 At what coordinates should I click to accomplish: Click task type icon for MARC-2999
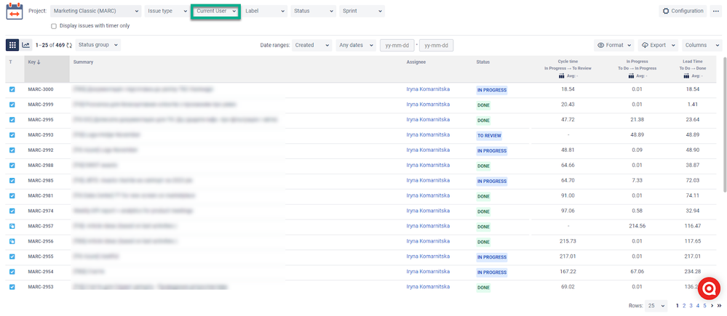click(x=12, y=105)
